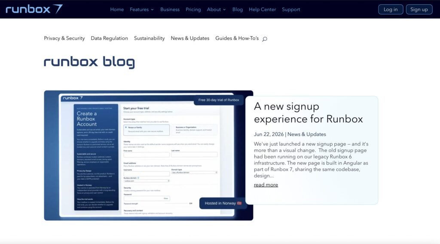Viewport: 440px width, 244px height.
Task: Click the article excerpt beginning "We've just launched"
Action: pos(311,160)
